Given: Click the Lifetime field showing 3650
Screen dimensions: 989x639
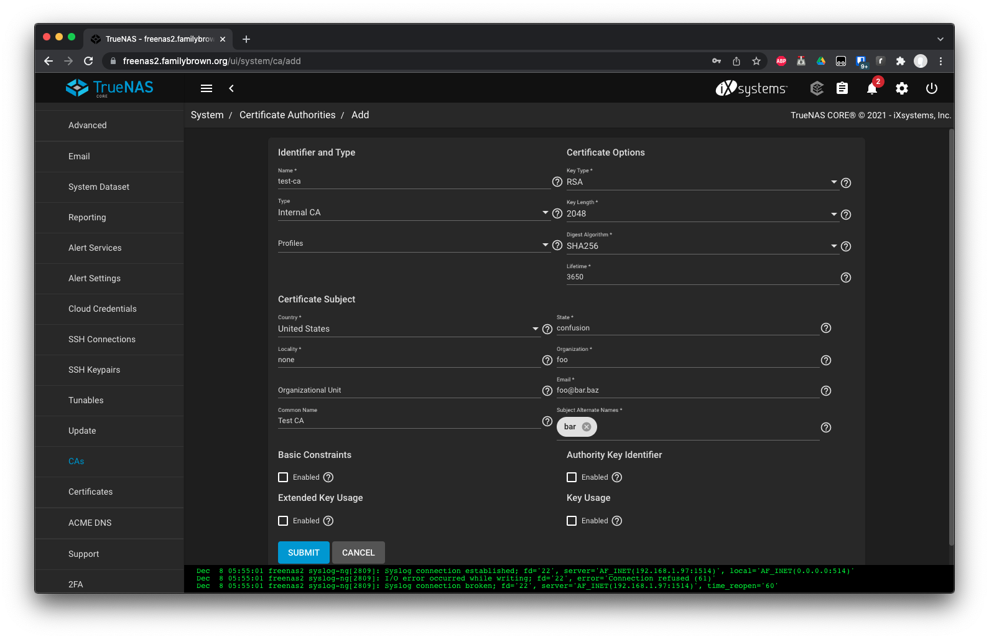Looking at the screenshot, I should (702, 278).
